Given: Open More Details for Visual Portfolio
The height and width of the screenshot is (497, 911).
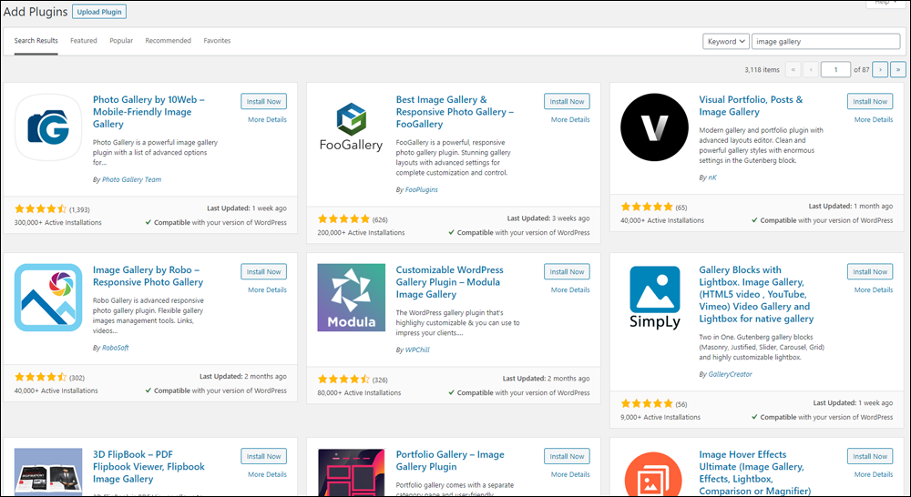Looking at the screenshot, I should coord(874,119).
